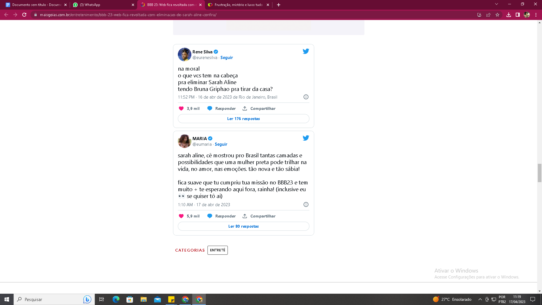This screenshot has width=542, height=305.
Task: Show hidden system tray icons chevron
Action: point(480,299)
